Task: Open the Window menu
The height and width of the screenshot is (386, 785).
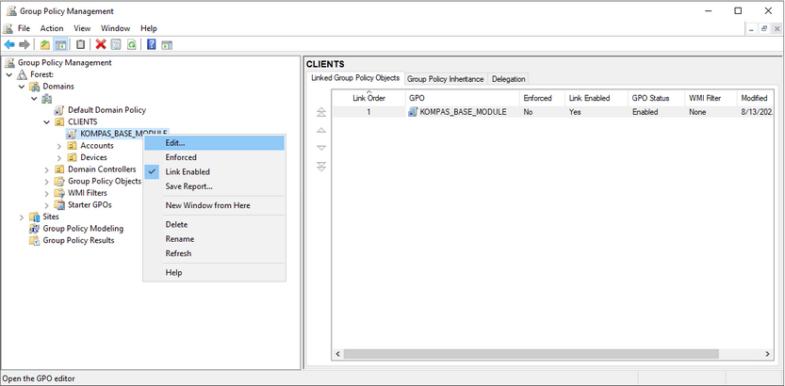Action: tap(115, 28)
